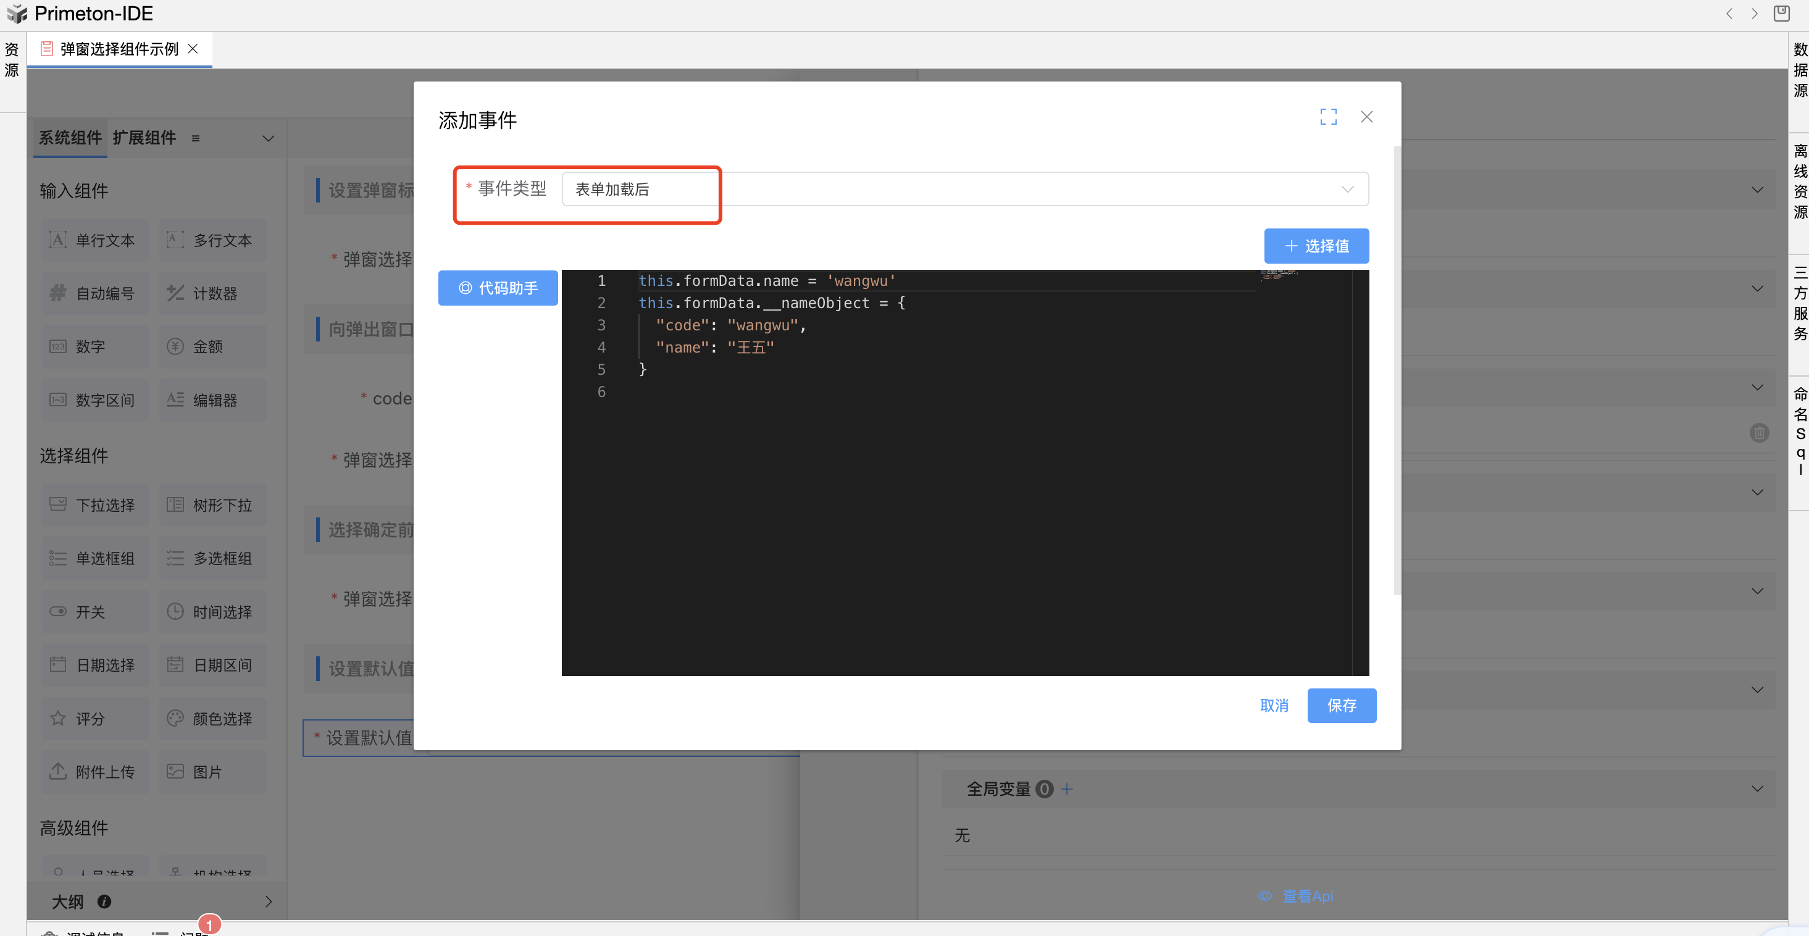The height and width of the screenshot is (936, 1809).
Task: Click the save icon at top right
Action: (x=1782, y=14)
